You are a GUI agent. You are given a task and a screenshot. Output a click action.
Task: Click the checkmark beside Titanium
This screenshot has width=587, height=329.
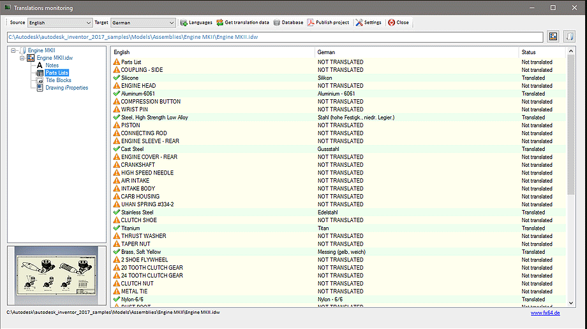tap(117, 228)
